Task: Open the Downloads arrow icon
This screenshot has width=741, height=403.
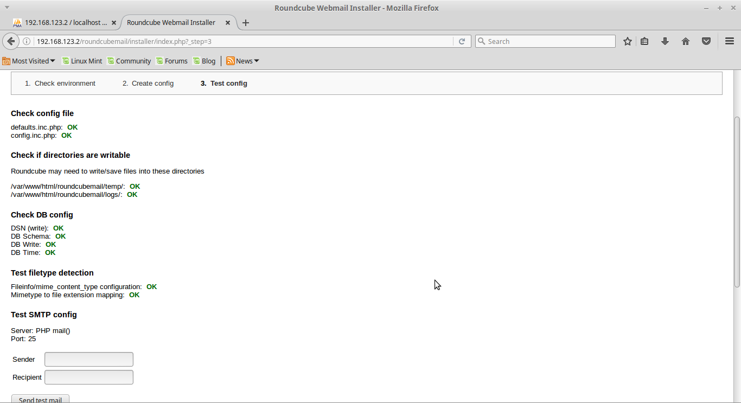Action: tap(665, 41)
